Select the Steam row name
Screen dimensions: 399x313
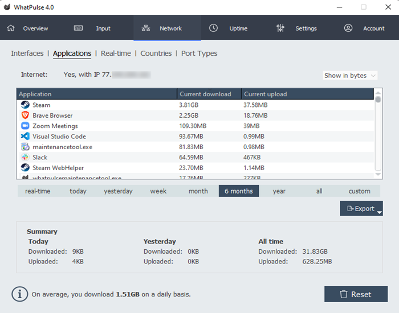click(41, 105)
